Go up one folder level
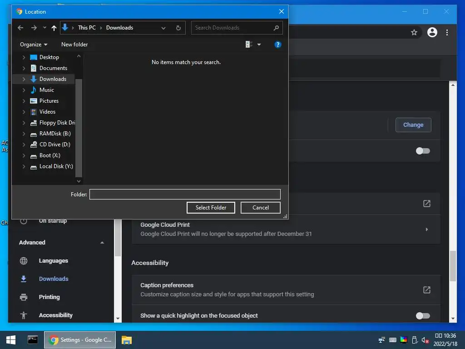The width and height of the screenshot is (465, 349). (54, 28)
